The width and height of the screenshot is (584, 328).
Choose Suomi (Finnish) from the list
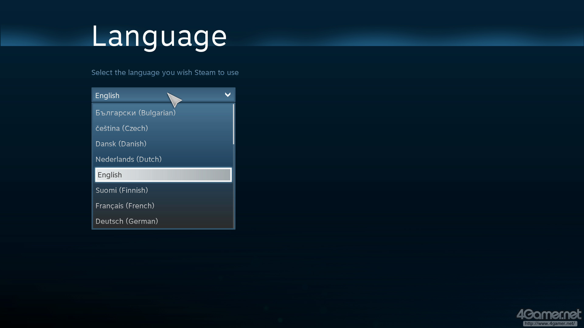coord(122,190)
